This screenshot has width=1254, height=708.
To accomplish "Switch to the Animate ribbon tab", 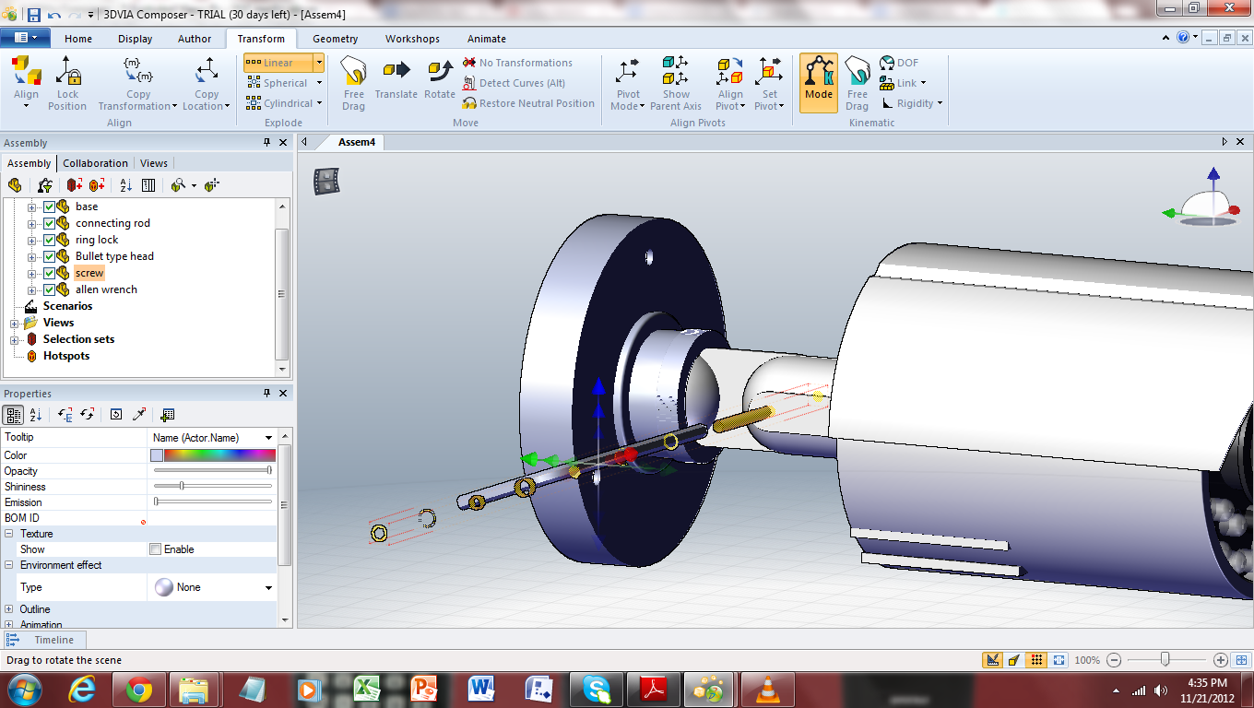I will [486, 39].
